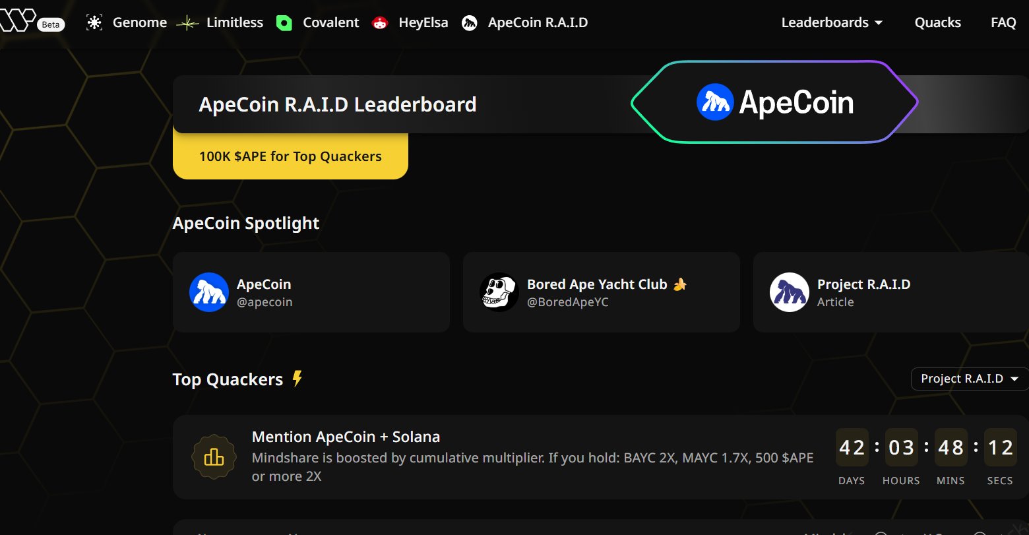Viewport: 1029px width, 535px height.
Task: Click the blue ApeCoin avatar in Spotlight
Action: tap(208, 292)
